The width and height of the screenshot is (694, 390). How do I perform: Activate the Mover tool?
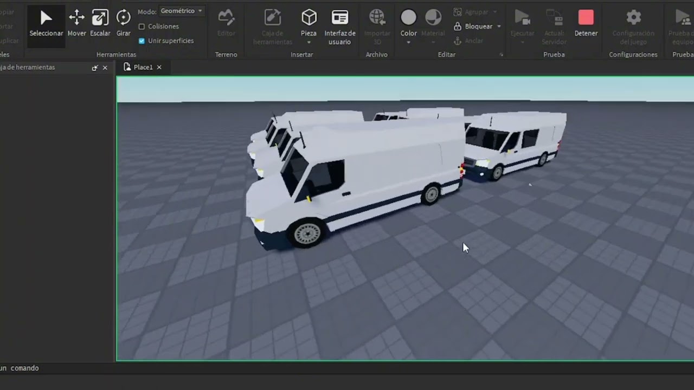pos(76,24)
